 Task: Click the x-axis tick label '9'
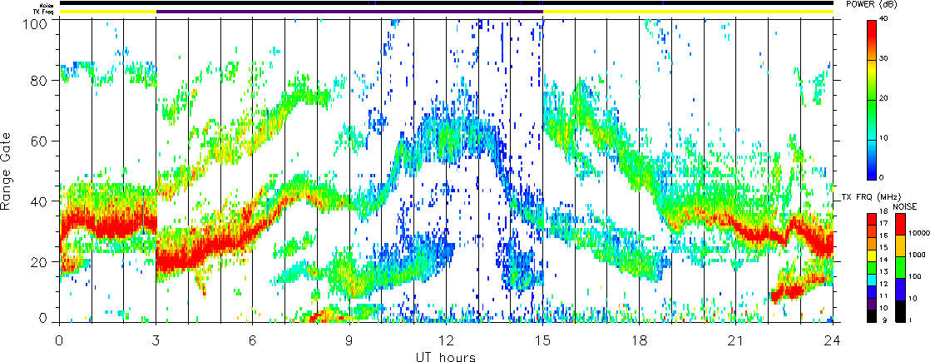(x=349, y=341)
